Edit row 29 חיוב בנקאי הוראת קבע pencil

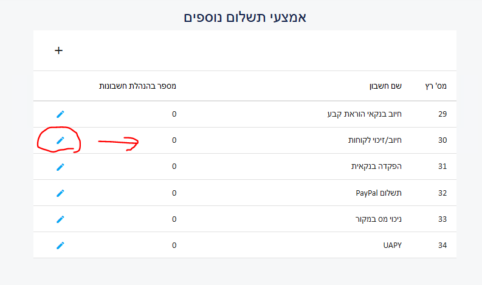point(60,114)
